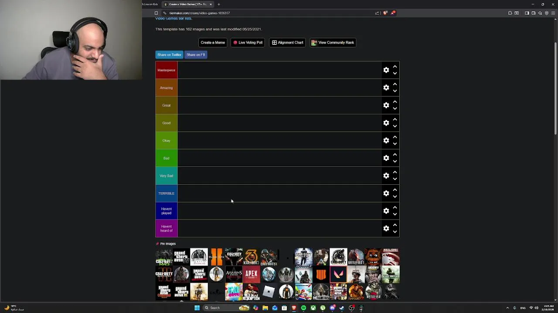Move Okay tier up with arrow
Screen dimensions: 558x313
(395, 137)
